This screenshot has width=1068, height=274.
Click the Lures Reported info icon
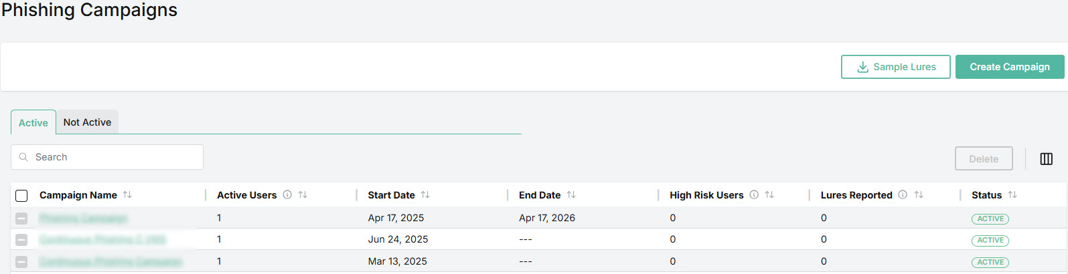pyautogui.click(x=903, y=195)
